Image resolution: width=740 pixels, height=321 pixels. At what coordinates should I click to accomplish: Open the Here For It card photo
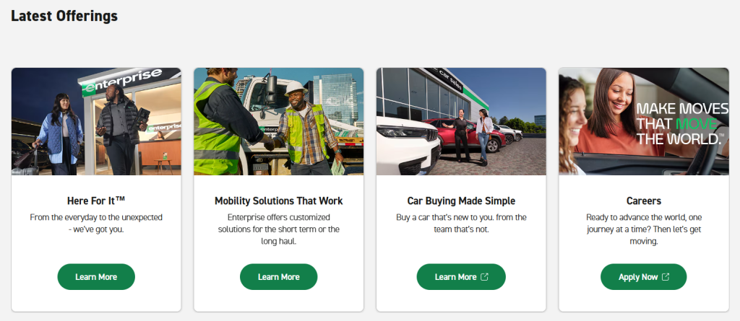[96, 122]
